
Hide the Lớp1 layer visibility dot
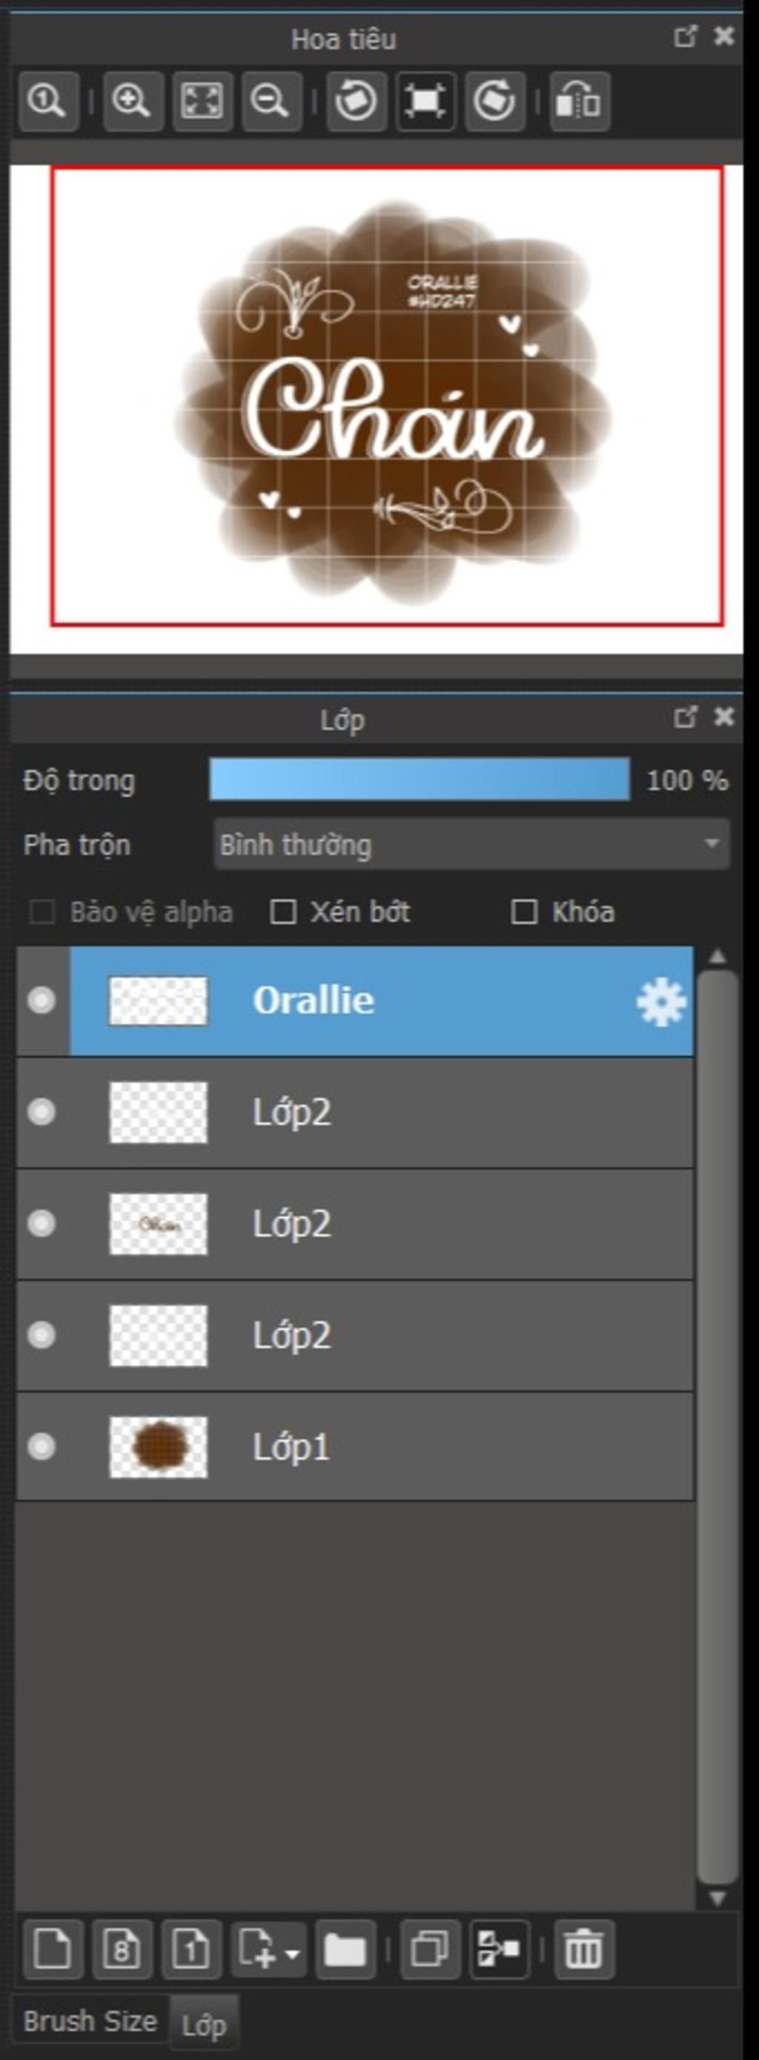(x=42, y=1446)
